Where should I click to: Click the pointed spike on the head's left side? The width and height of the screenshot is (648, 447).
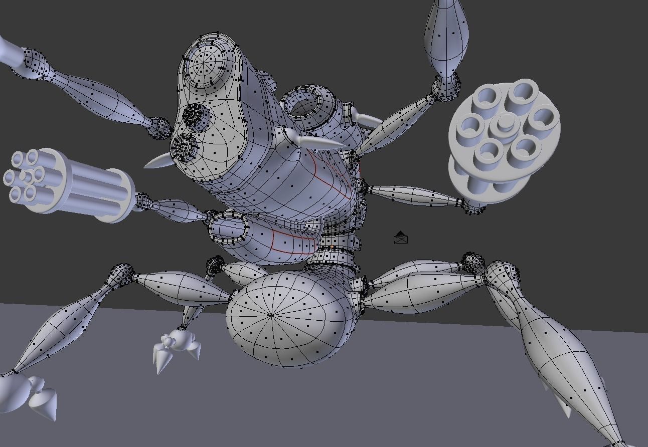pyautogui.click(x=159, y=160)
